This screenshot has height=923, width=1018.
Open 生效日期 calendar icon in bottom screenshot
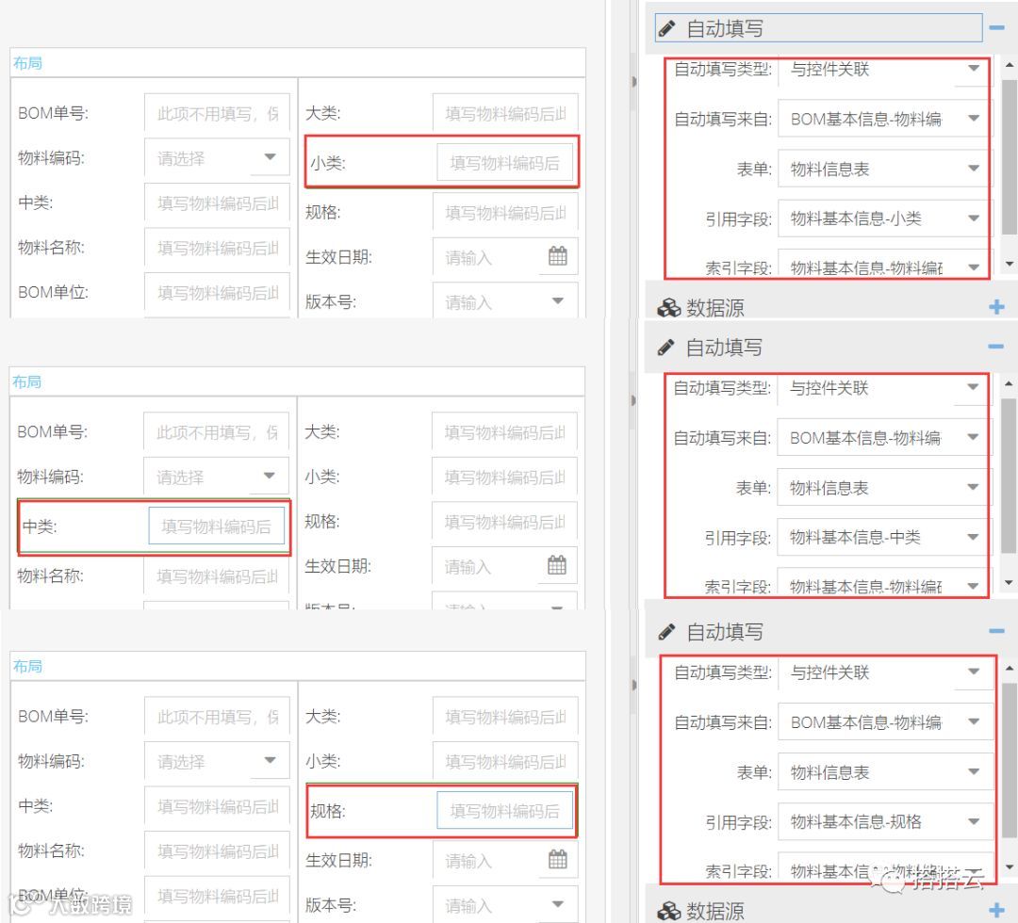pos(558,860)
